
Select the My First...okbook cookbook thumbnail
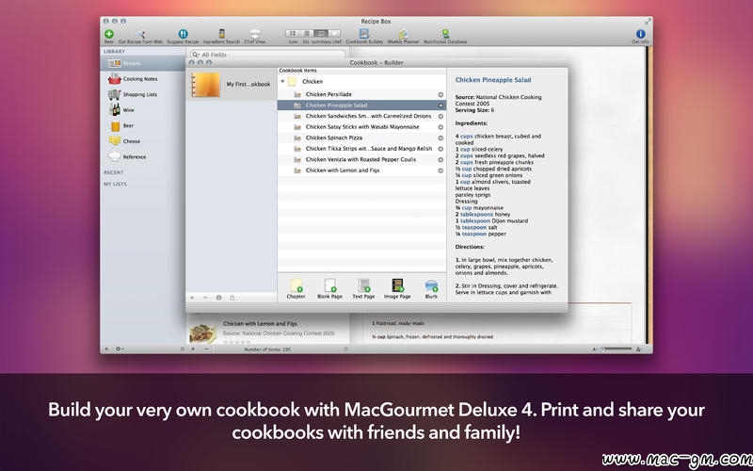coord(206,85)
